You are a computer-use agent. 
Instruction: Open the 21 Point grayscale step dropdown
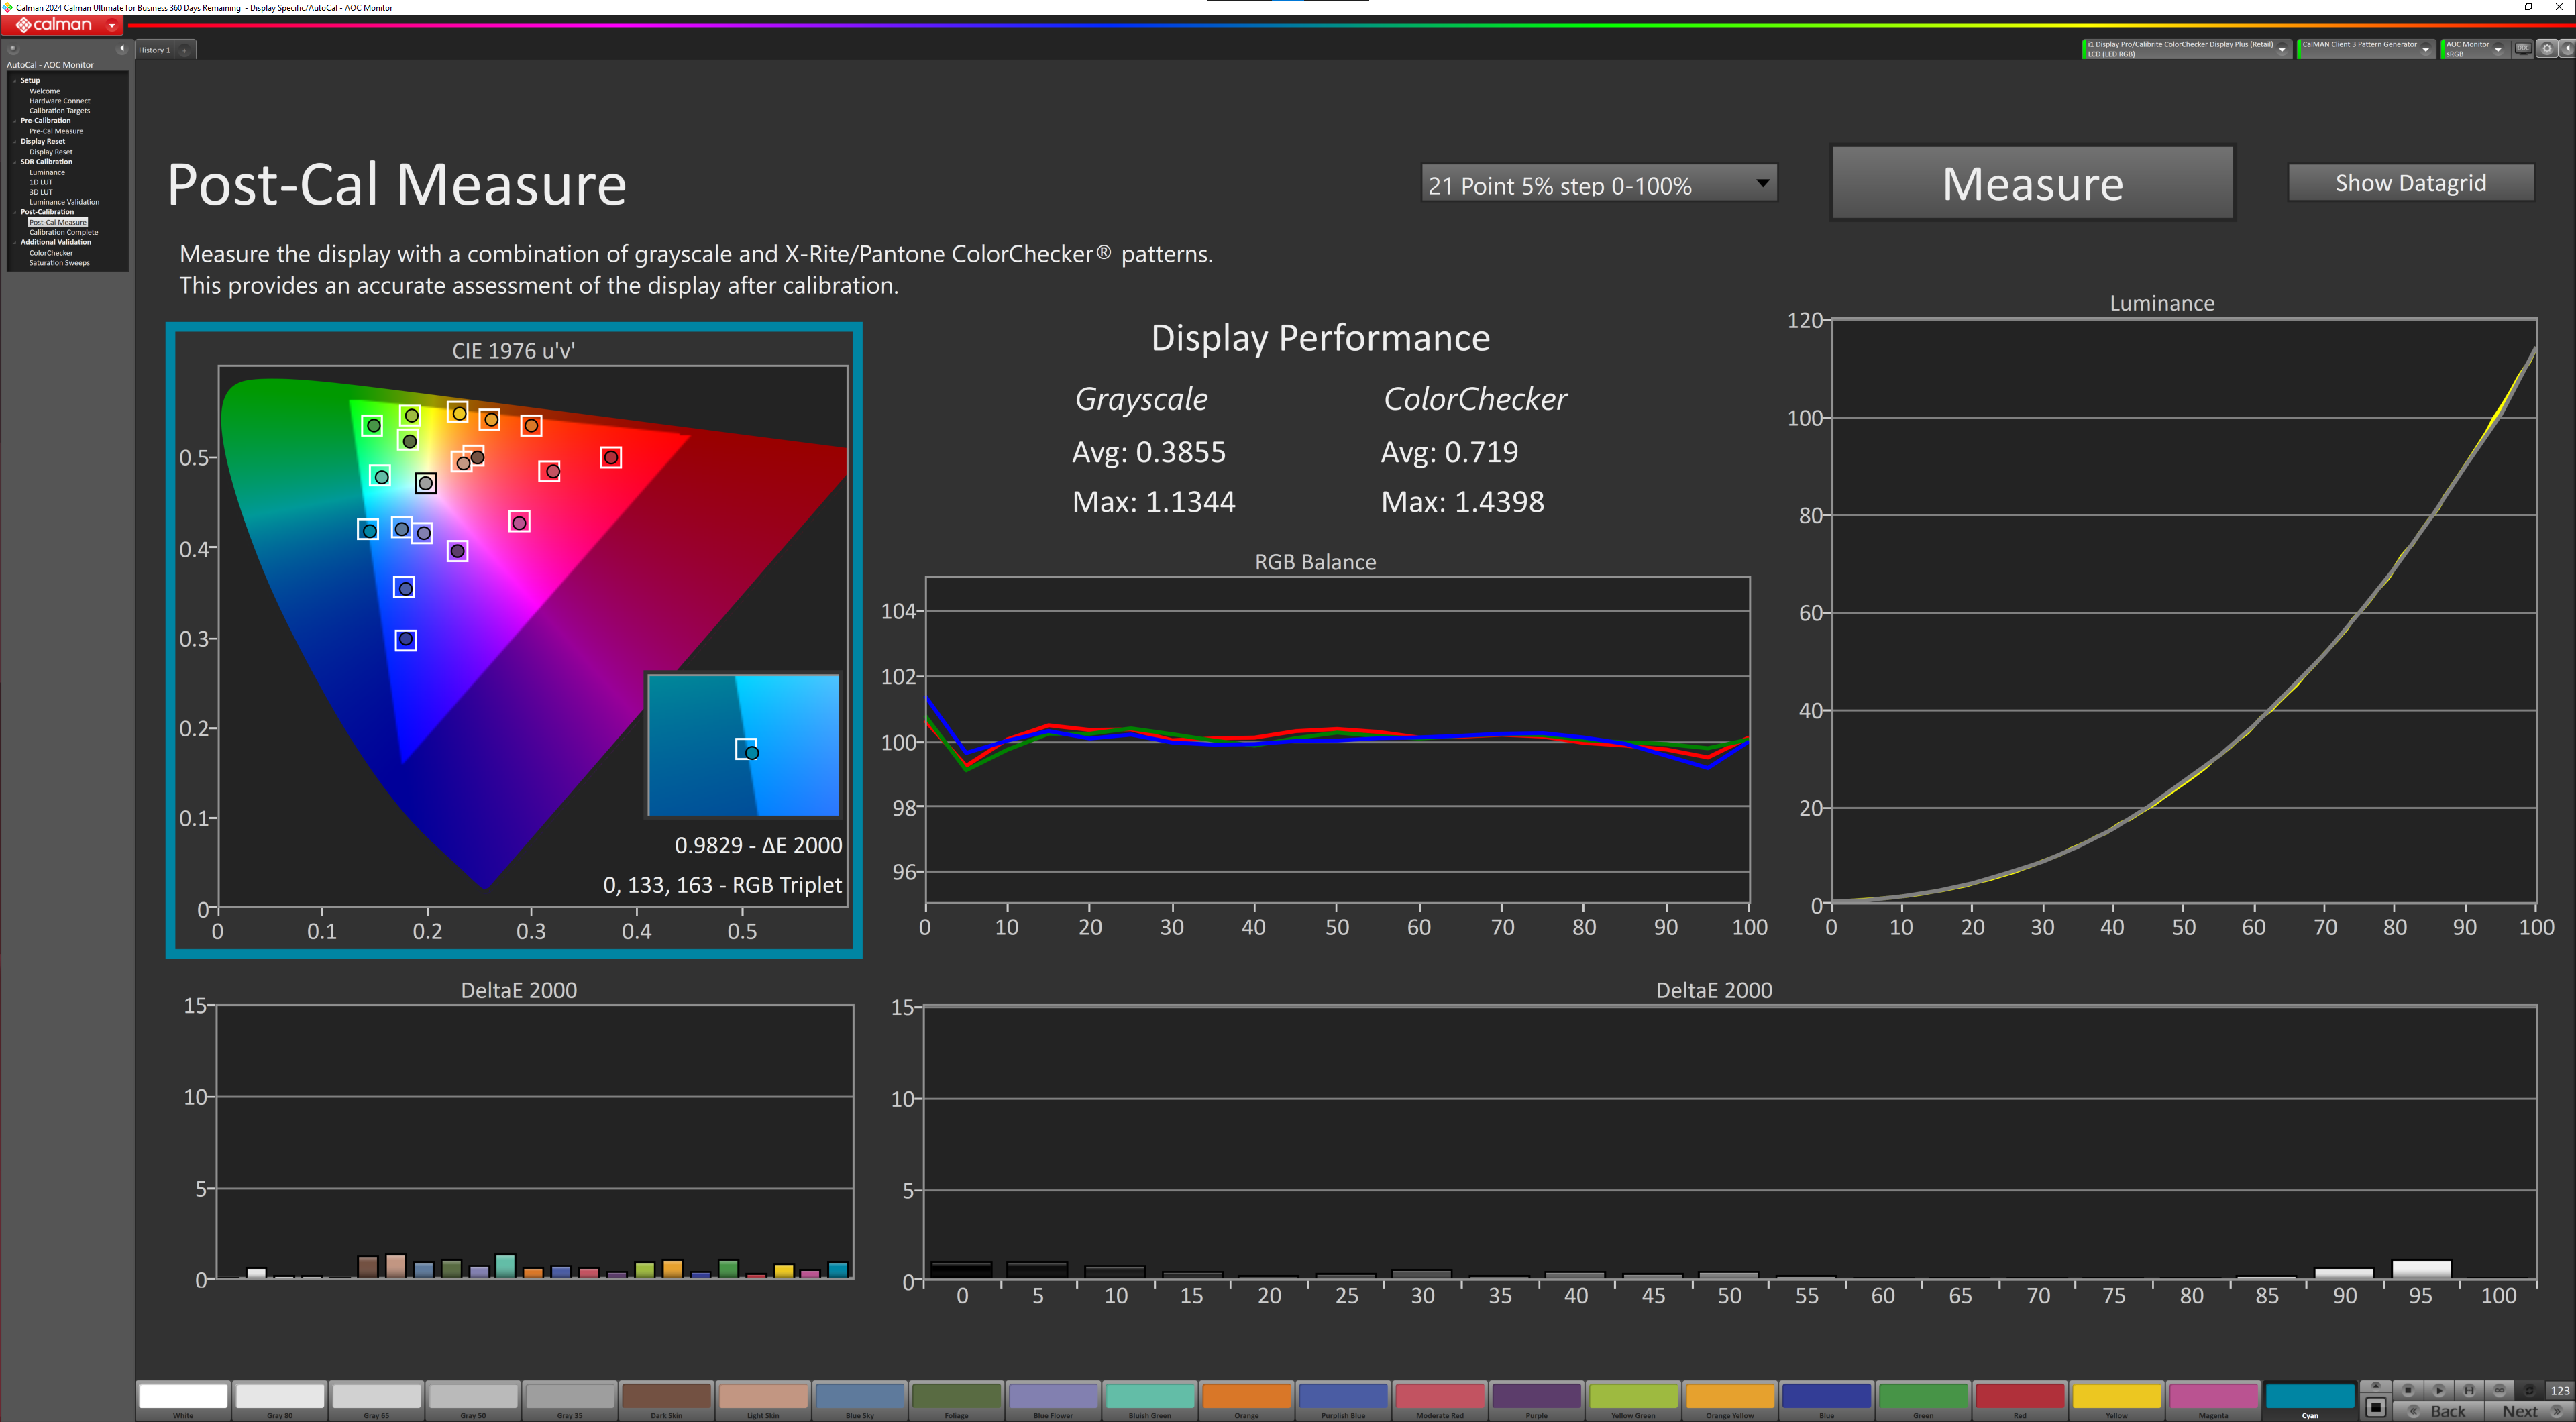coord(1598,184)
